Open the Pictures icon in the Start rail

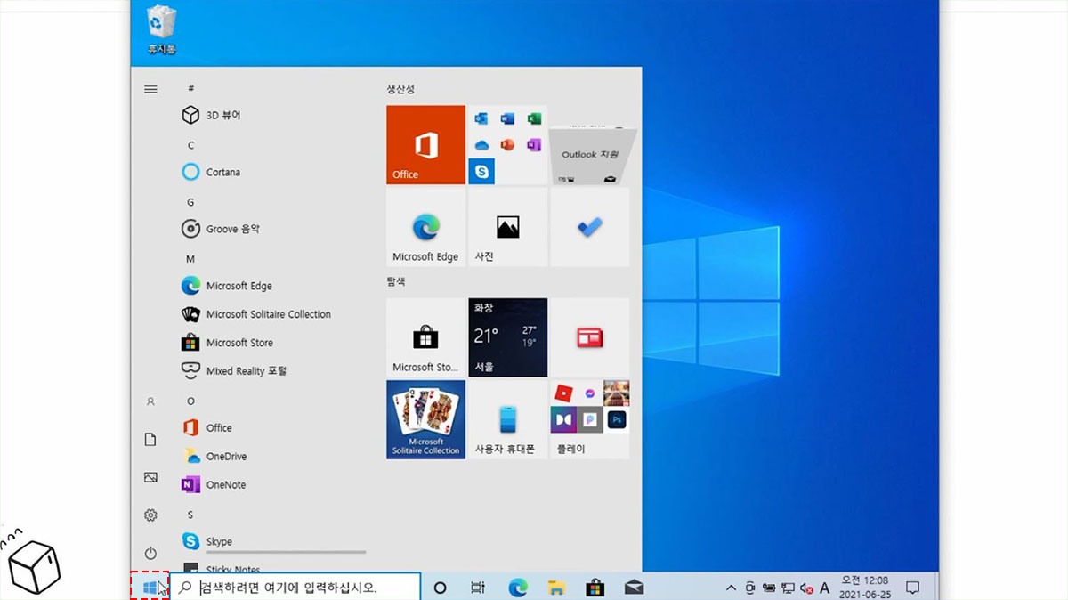[150, 477]
